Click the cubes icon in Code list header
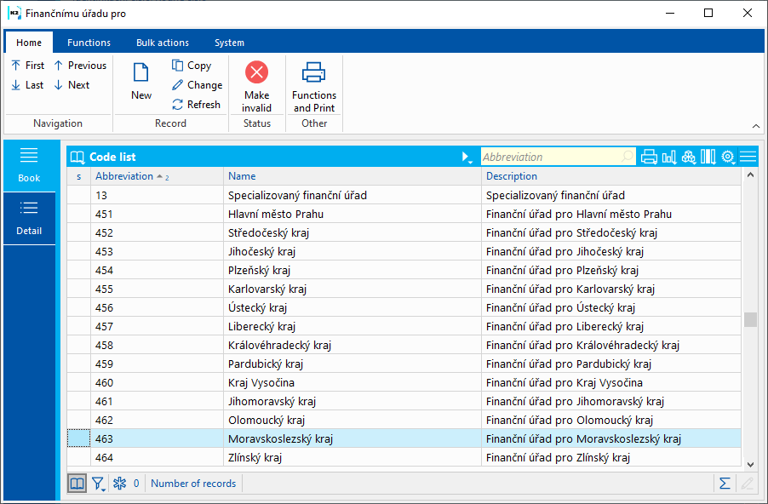The image size is (768, 504). tap(689, 157)
